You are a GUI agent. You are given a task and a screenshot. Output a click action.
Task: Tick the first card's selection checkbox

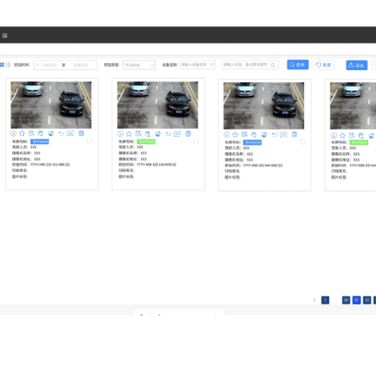click(x=90, y=141)
